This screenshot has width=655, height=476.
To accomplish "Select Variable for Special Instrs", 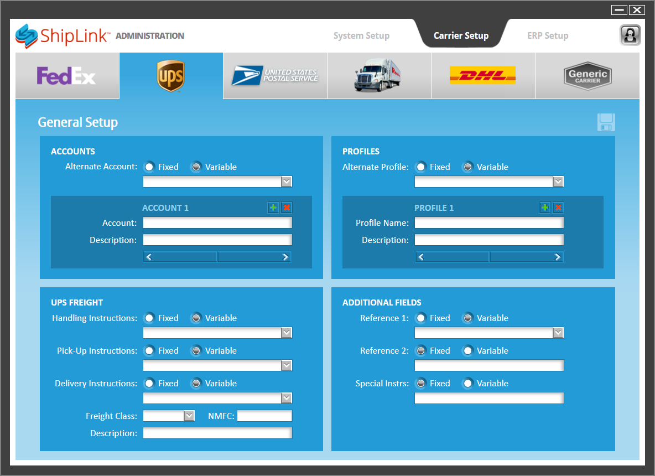I will pyautogui.click(x=467, y=384).
